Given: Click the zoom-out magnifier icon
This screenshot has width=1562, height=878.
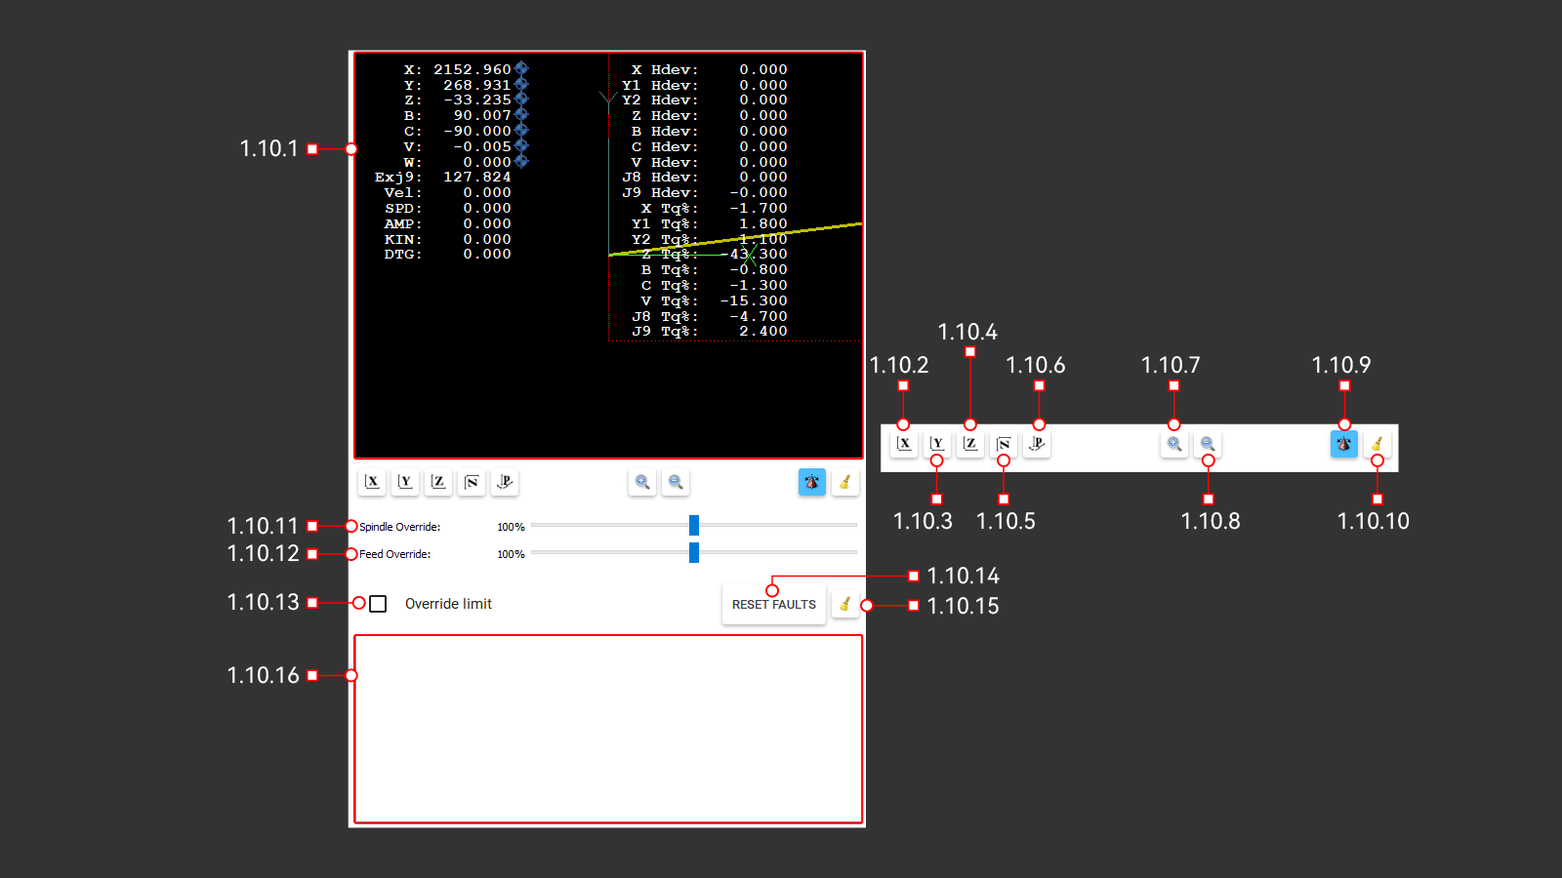Looking at the screenshot, I should click(675, 482).
